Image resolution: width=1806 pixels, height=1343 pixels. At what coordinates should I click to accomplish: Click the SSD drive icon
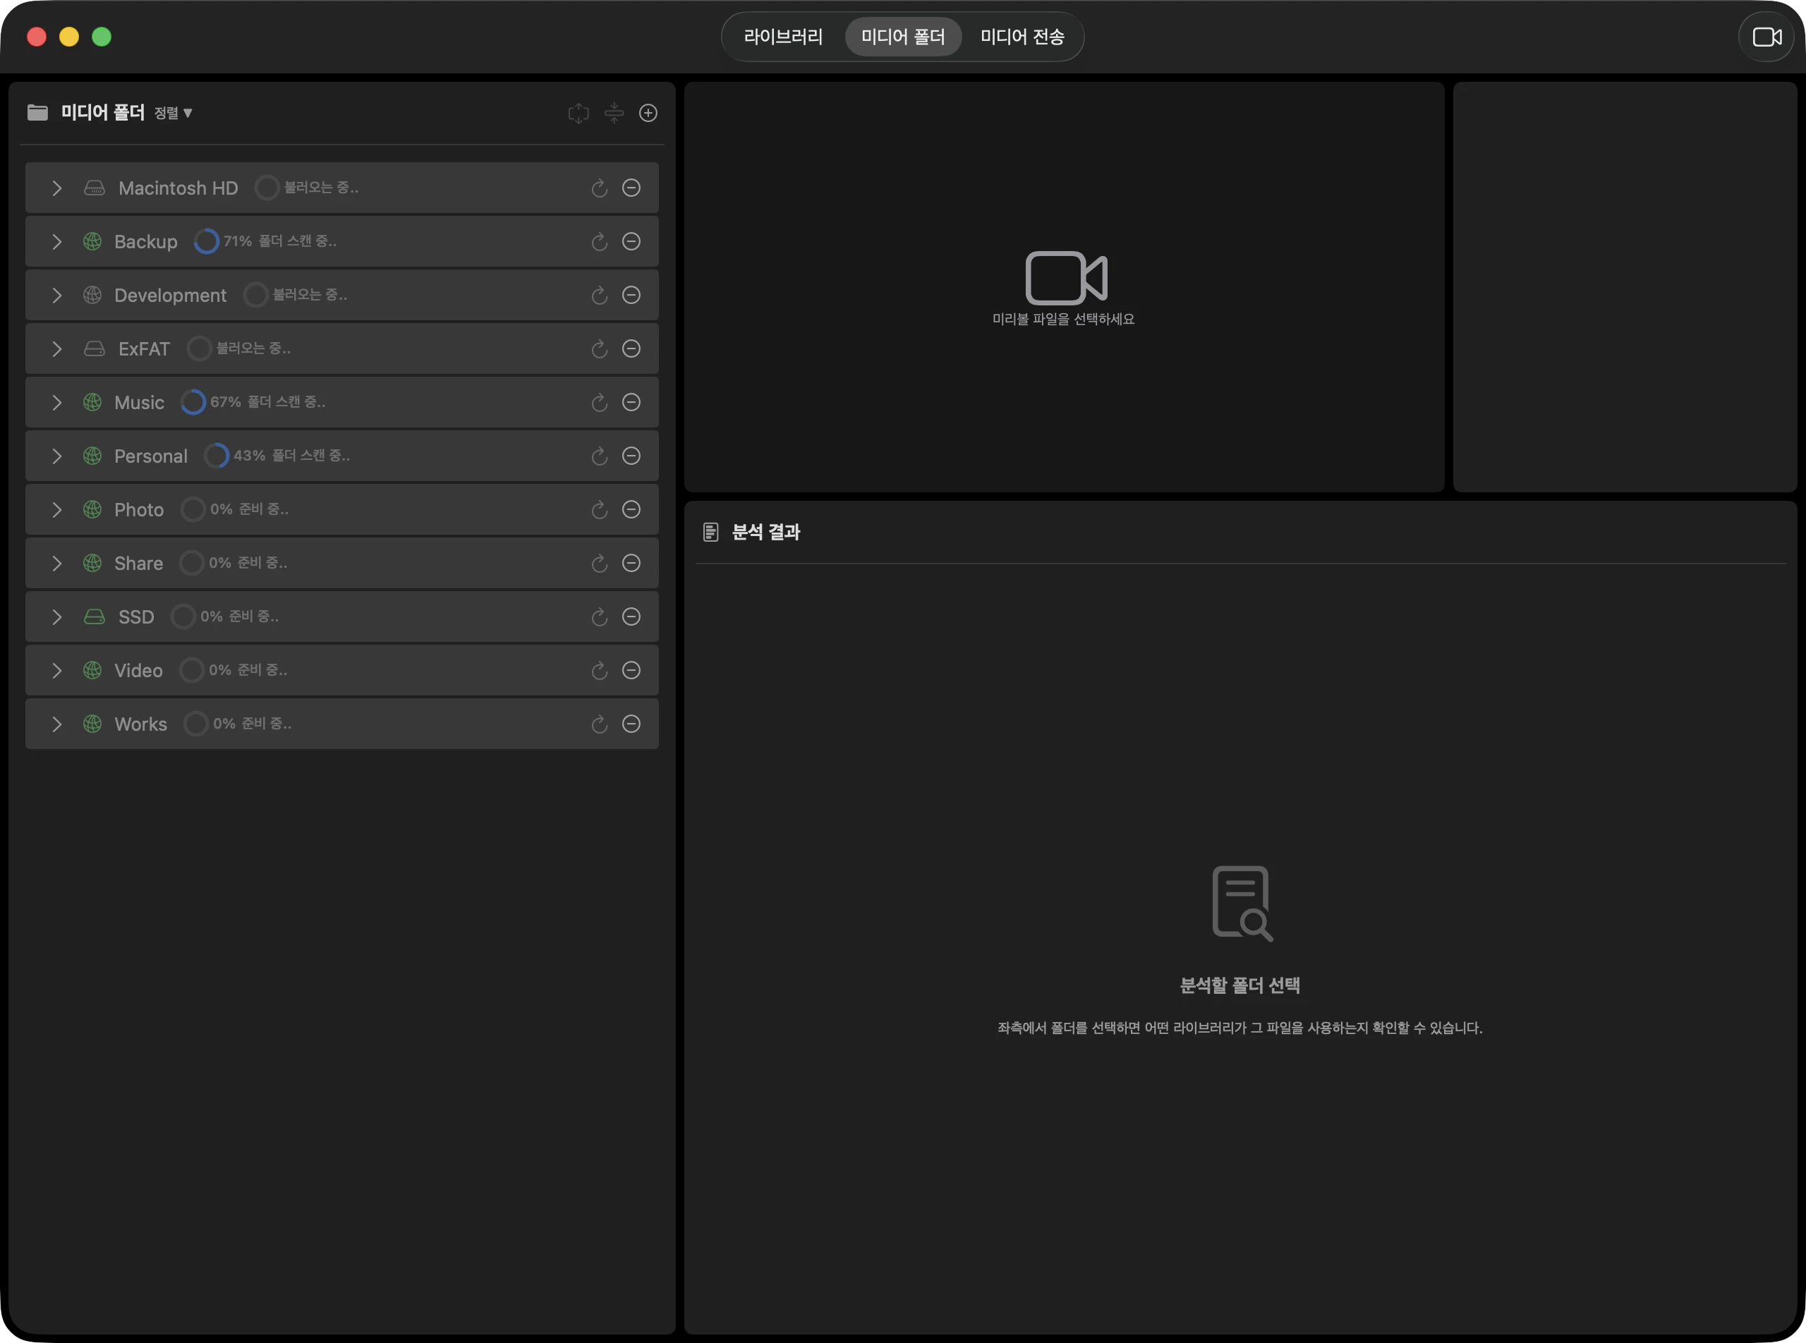[x=95, y=617]
